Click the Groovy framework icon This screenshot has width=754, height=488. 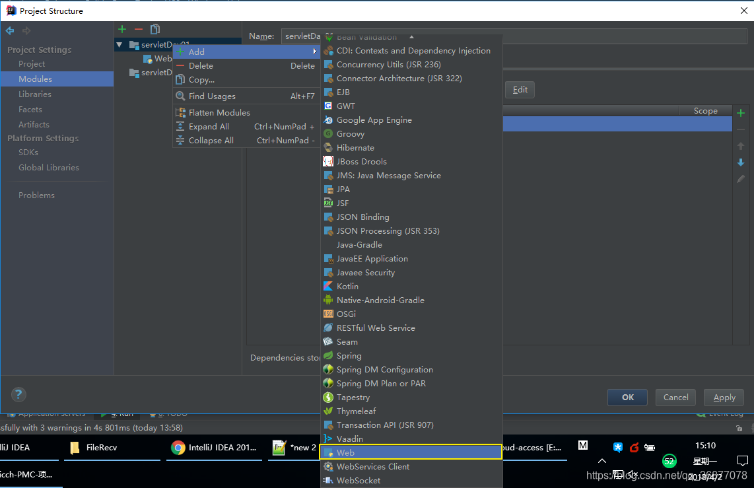pyautogui.click(x=328, y=133)
